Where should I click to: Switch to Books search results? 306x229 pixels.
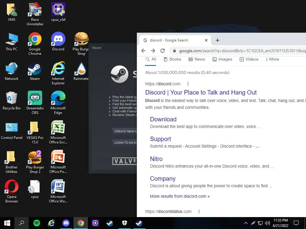pos(172,59)
